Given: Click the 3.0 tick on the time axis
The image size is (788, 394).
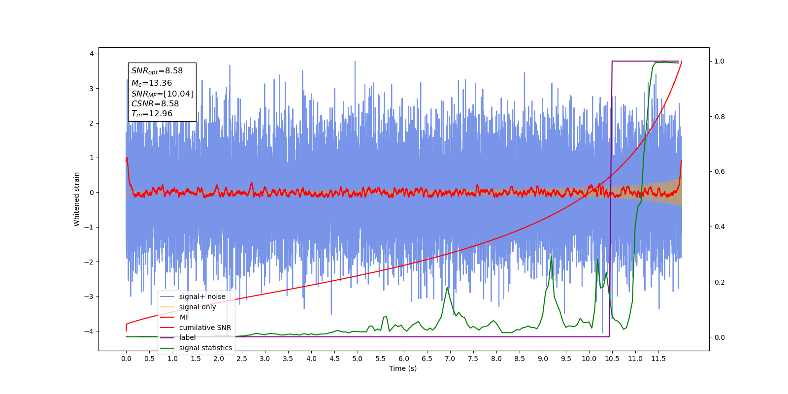Looking at the screenshot, I should 265,359.
